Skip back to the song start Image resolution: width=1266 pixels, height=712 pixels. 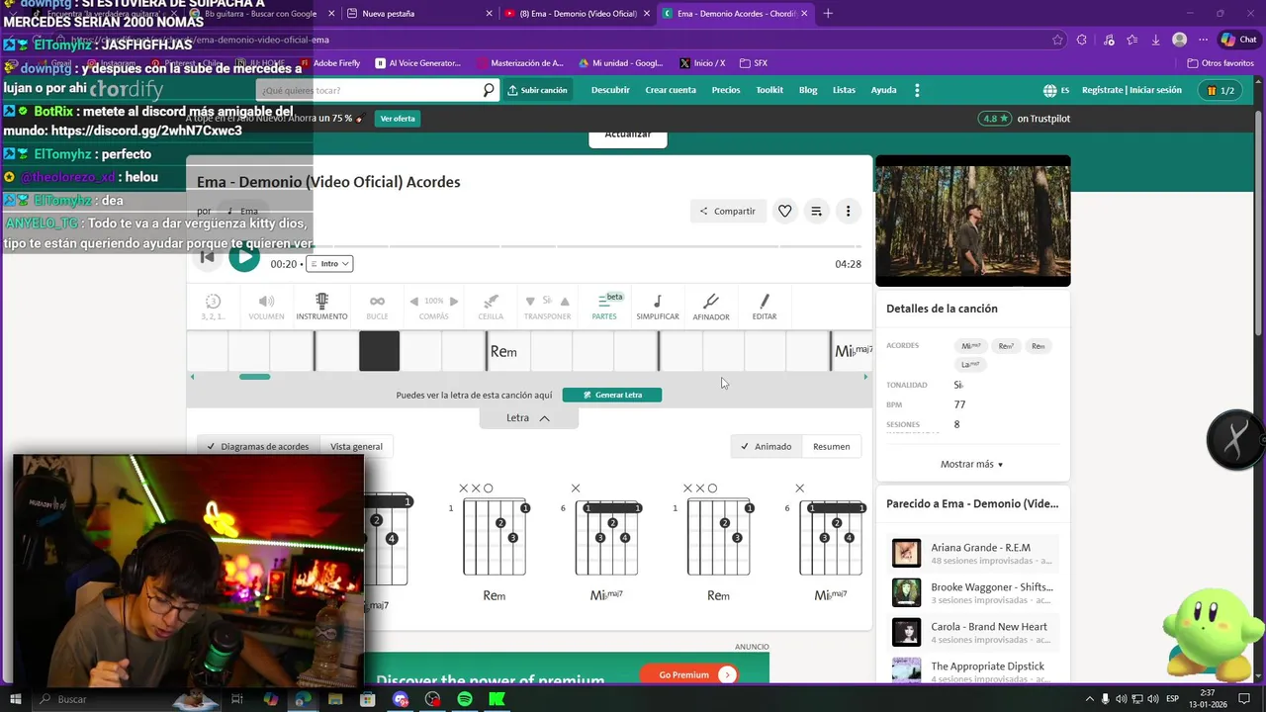208,258
